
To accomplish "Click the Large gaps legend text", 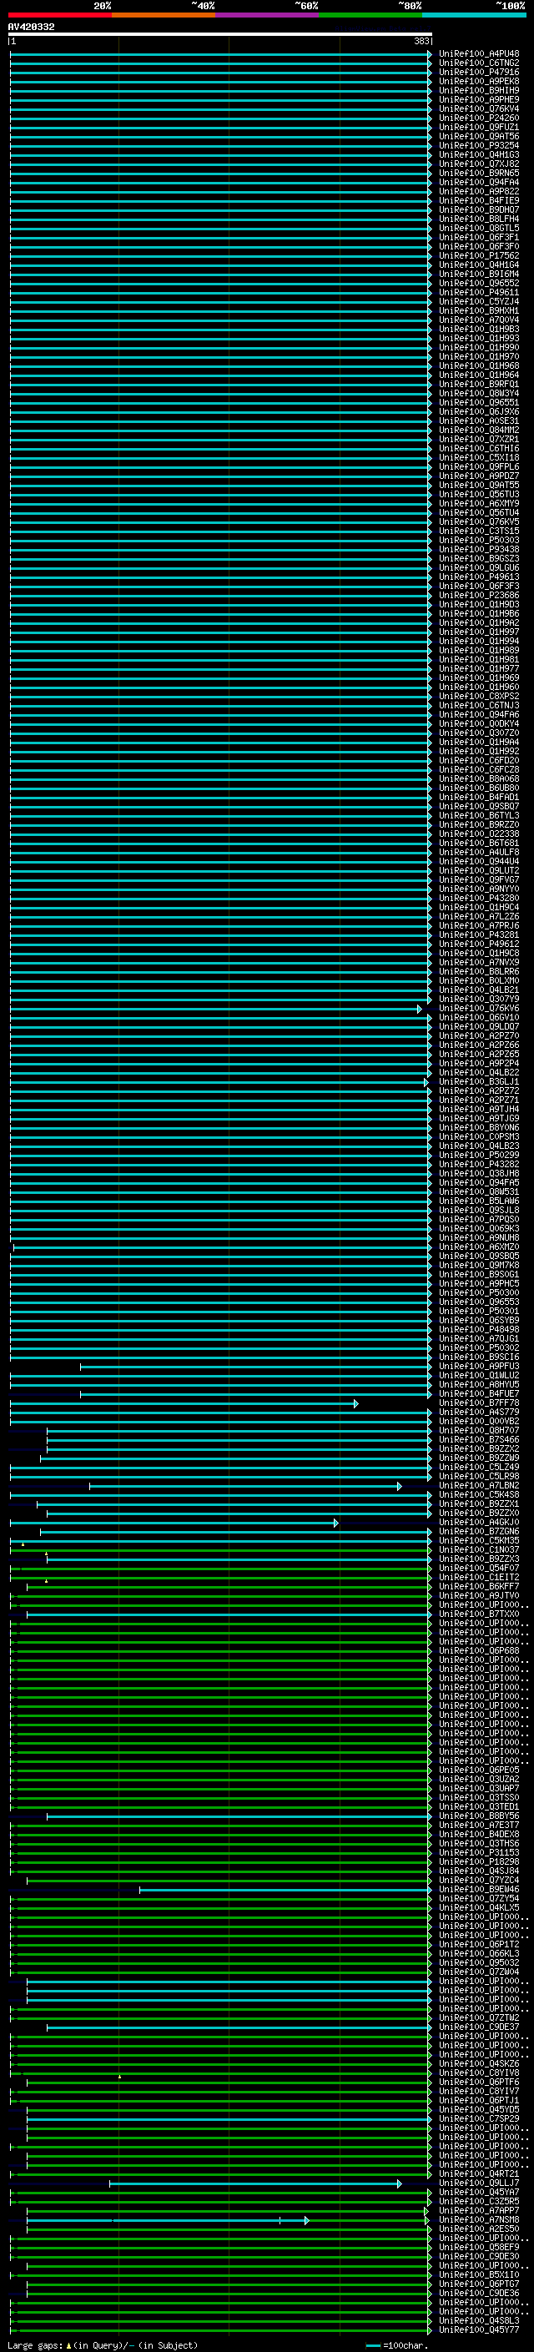I will point(103,2345).
